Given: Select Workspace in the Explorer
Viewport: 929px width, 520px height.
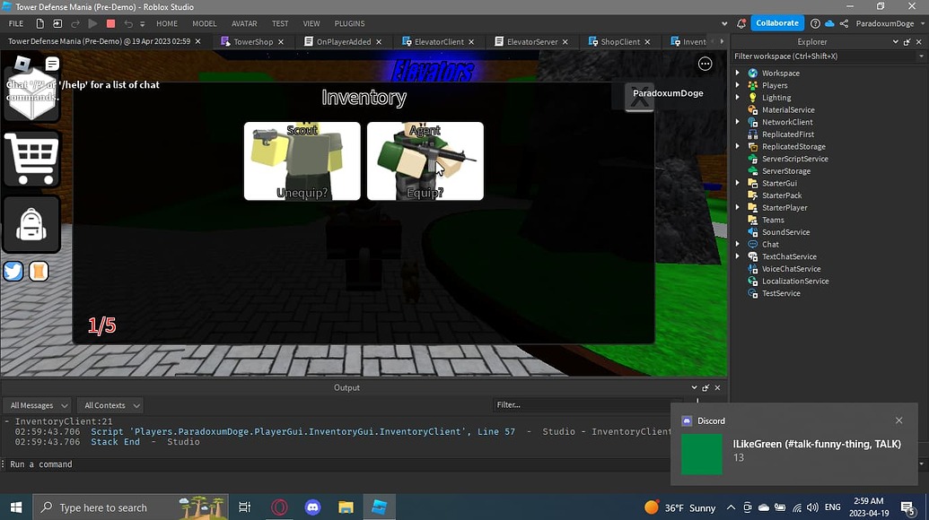Looking at the screenshot, I should [780, 74].
